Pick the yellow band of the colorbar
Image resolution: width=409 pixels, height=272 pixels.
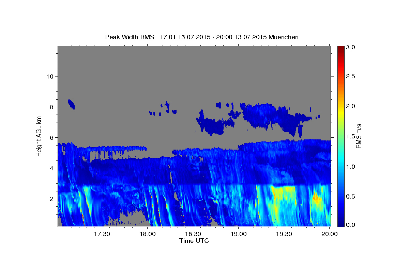click(x=341, y=112)
